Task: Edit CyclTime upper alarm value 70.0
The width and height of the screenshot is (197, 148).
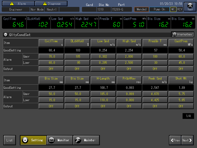Action: 51,56
